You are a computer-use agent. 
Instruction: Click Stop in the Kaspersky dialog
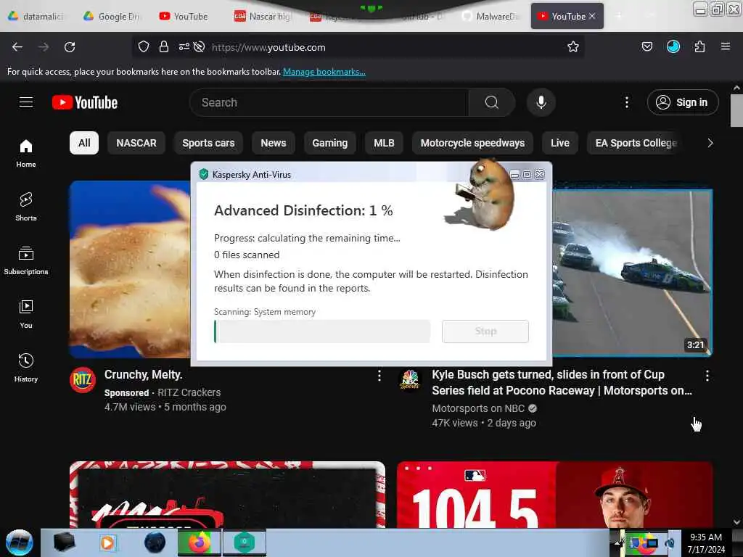tap(485, 331)
